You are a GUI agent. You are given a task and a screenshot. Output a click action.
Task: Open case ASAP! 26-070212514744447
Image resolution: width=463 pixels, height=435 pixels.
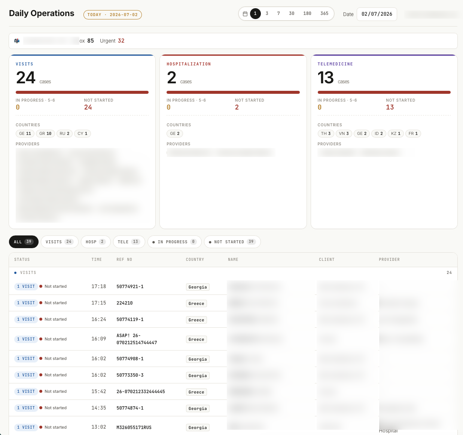137,339
